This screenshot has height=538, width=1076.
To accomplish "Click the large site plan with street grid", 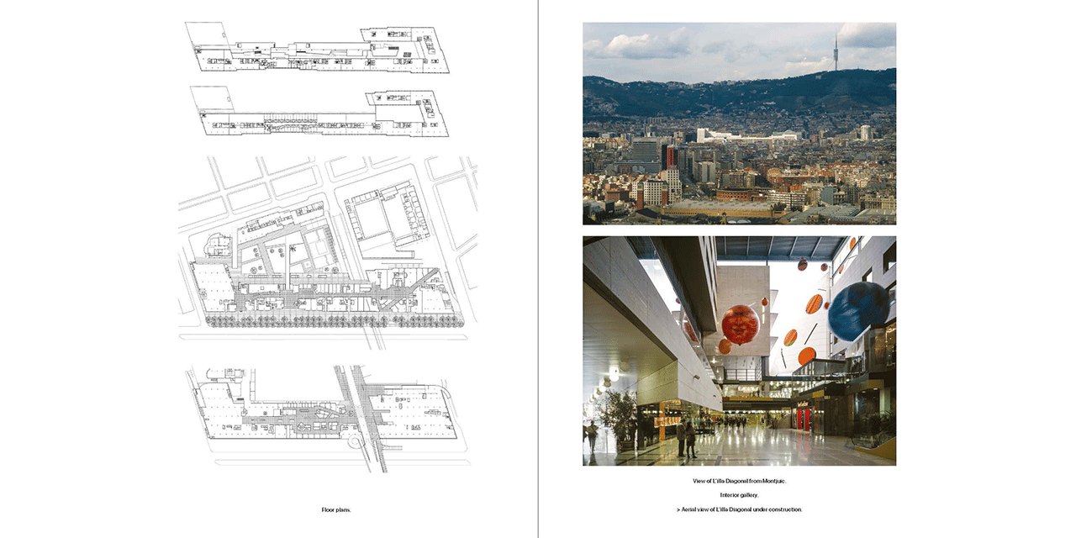I will coord(328,252).
